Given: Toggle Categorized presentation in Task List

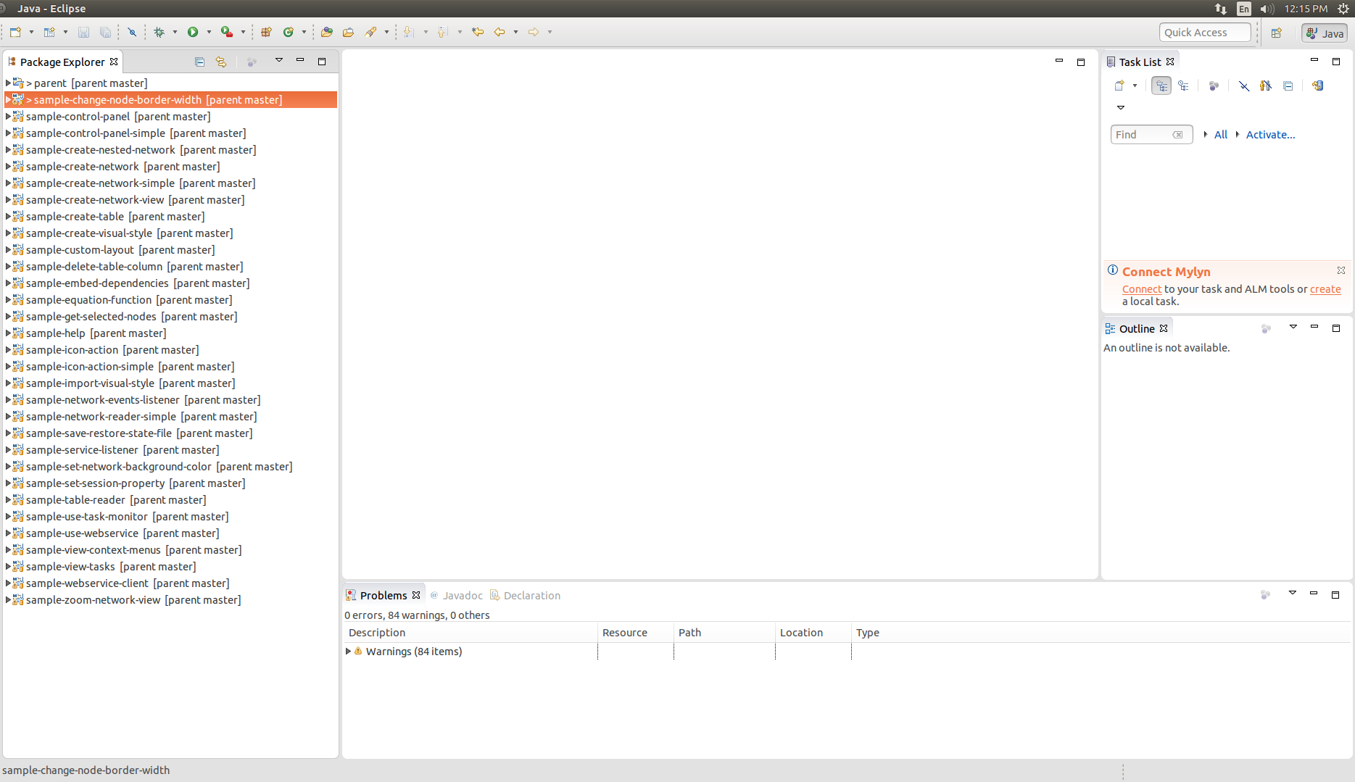Looking at the screenshot, I should click(1161, 86).
